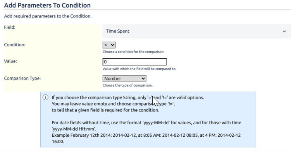Click the 'Value:' label
The height and width of the screenshot is (153, 296).
coord(10,61)
